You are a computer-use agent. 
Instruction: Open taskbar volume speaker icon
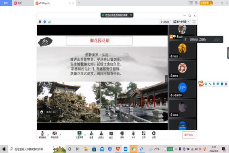pos(196,149)
